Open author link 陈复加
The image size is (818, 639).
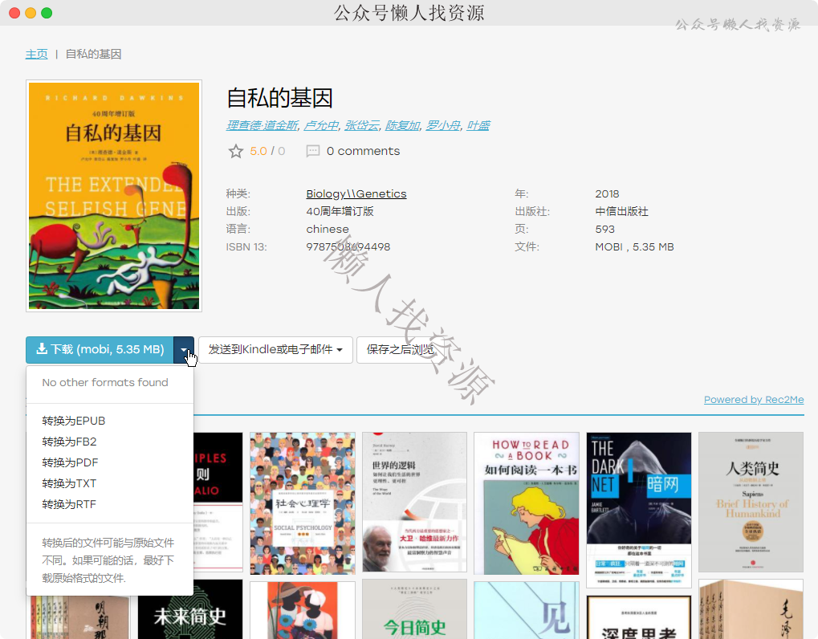(x=402, y=126)
